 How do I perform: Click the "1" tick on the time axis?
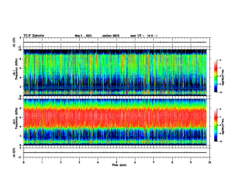(x=42, y=162)
